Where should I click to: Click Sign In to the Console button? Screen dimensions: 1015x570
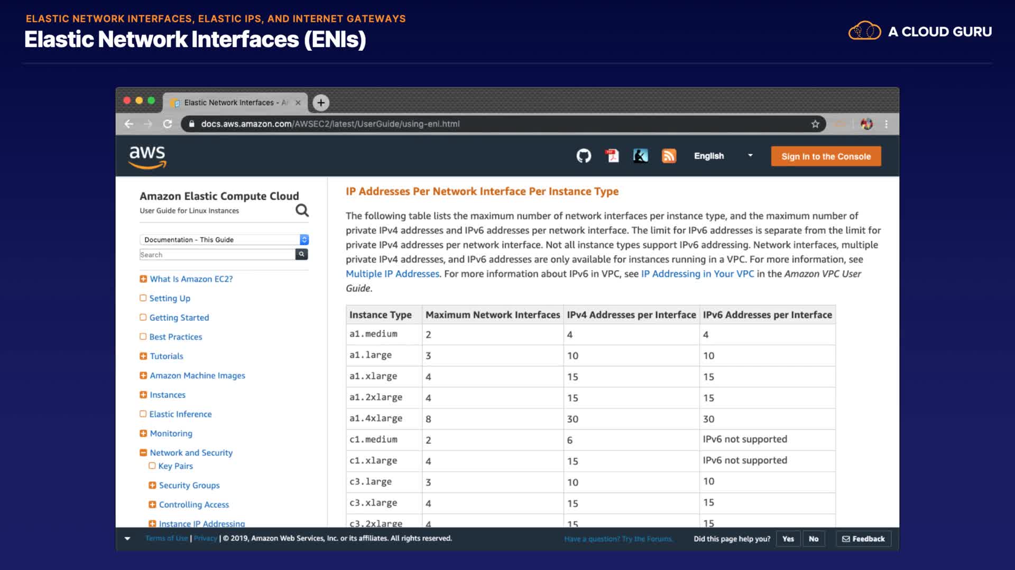pyautogui.click(x=826, y=156)
